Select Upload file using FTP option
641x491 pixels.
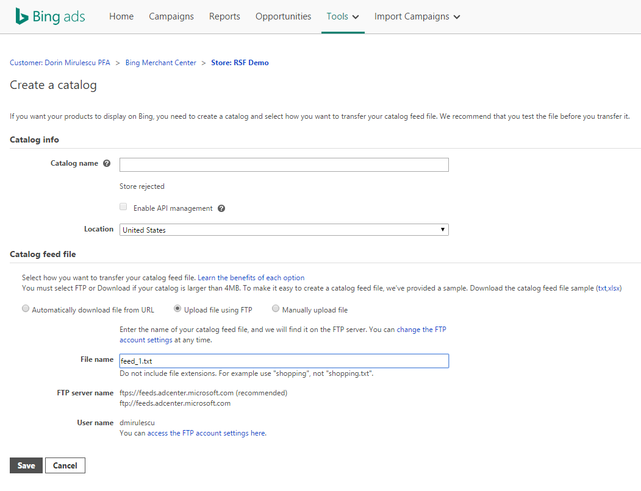pos(177,309)
